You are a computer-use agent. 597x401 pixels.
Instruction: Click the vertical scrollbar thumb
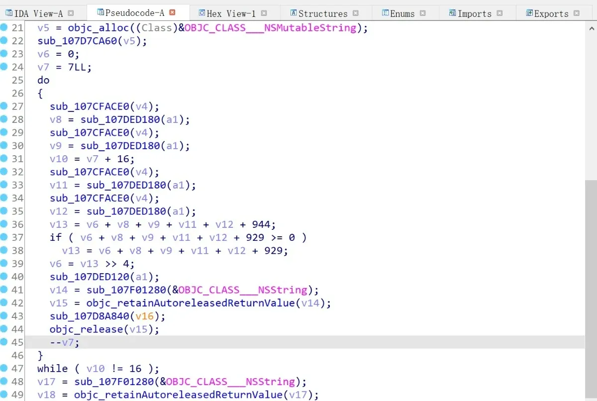pyautogui.click(x=591, y=290)
